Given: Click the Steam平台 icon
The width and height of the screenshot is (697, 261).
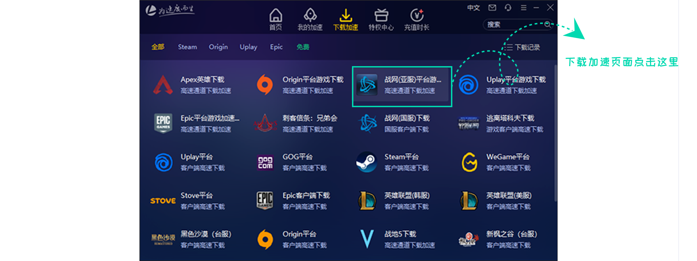Looking at the screenshot, I should coord(367,162).
